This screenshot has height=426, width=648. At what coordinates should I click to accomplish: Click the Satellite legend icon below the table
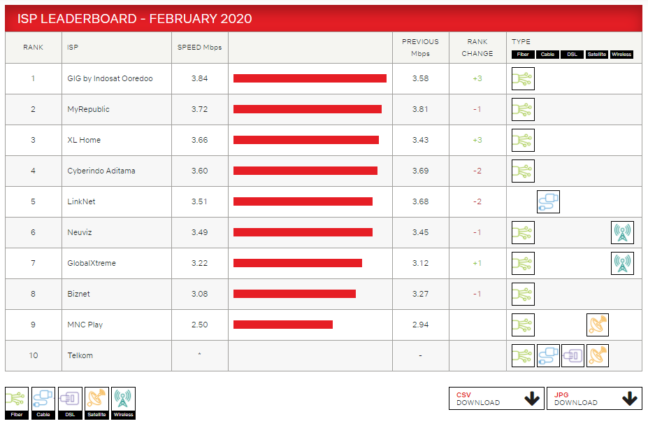96,403
